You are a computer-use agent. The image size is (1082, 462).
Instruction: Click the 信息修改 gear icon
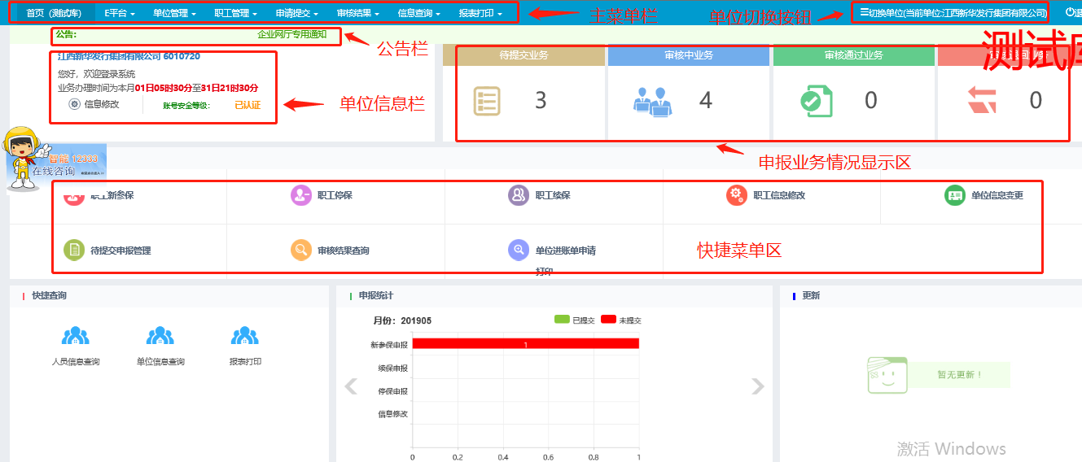pyautogui.click(x=74, y=104)
